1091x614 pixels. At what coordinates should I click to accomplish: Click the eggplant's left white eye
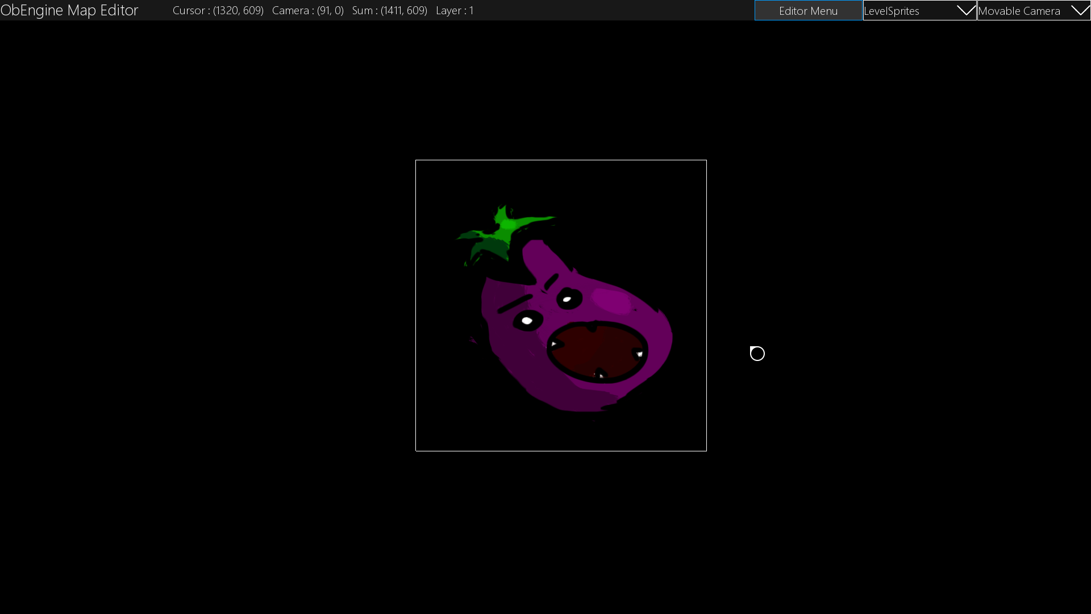(x=527, y=321)
